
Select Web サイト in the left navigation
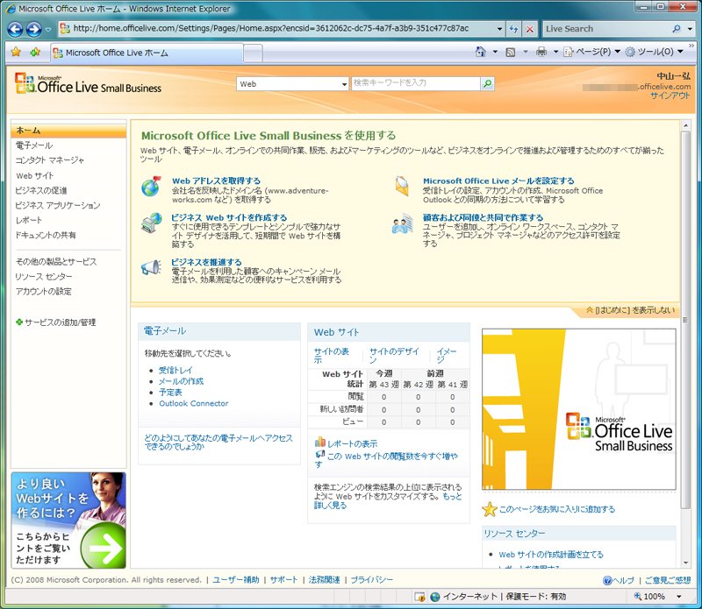(x=34, y=176)
